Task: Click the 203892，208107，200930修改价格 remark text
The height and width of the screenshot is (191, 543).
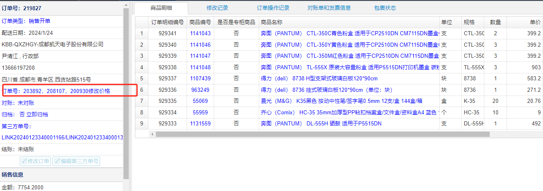Action: coord(66,91)
